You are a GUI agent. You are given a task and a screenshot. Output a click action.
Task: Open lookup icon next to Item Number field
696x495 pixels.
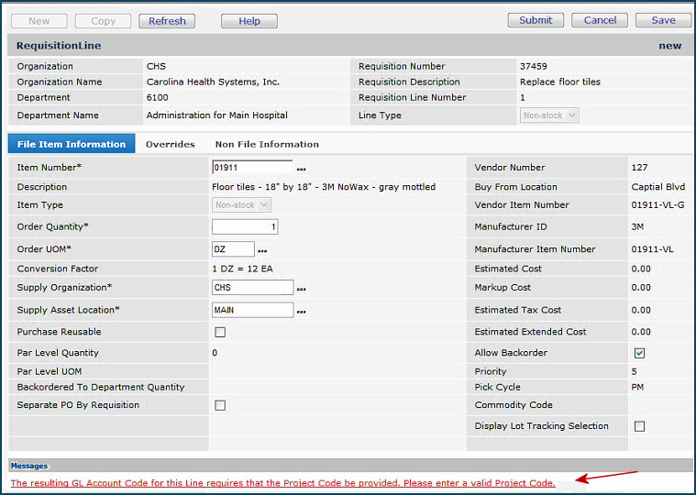click(x=301, y=169)
